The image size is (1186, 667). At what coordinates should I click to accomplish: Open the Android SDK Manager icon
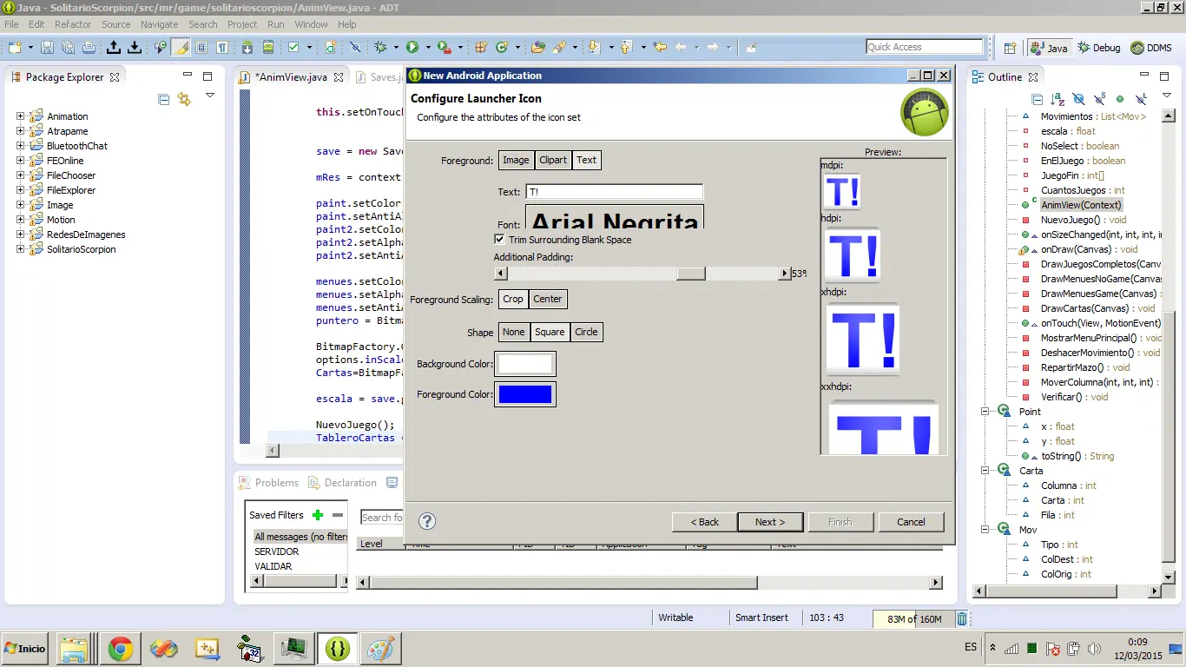[247, 48]
